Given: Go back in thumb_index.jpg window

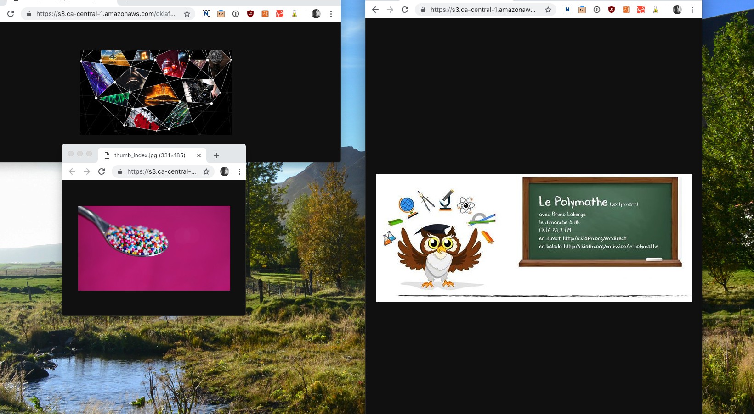Looking at the screenshot, I should pos(72,171).
